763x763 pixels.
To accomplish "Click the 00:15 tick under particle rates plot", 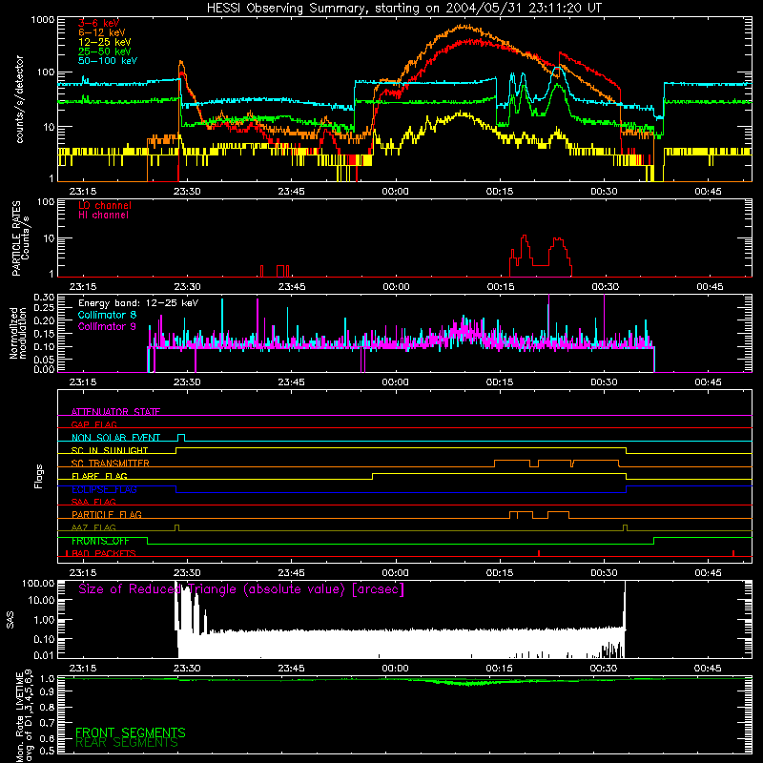I will (500, 287).
